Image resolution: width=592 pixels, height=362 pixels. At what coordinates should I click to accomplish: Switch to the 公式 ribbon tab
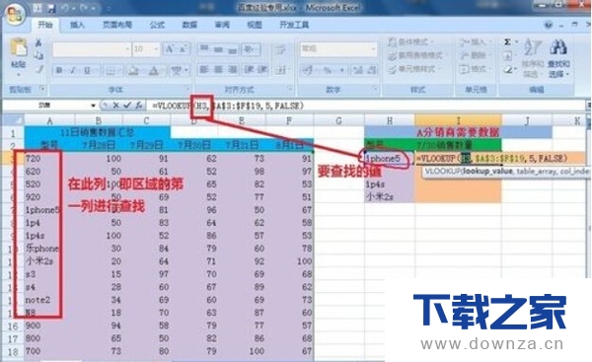click(x=157, y=25)
